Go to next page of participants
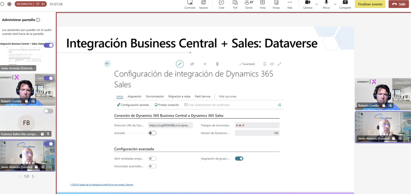Image resolution: width=411 pixels, height=194 pixels. 33,176
